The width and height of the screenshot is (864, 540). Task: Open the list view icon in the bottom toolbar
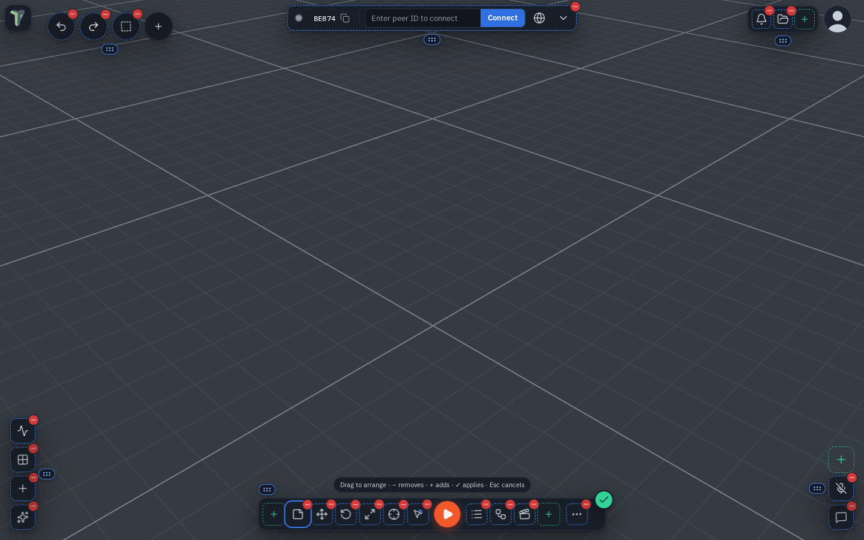point(476,514)
